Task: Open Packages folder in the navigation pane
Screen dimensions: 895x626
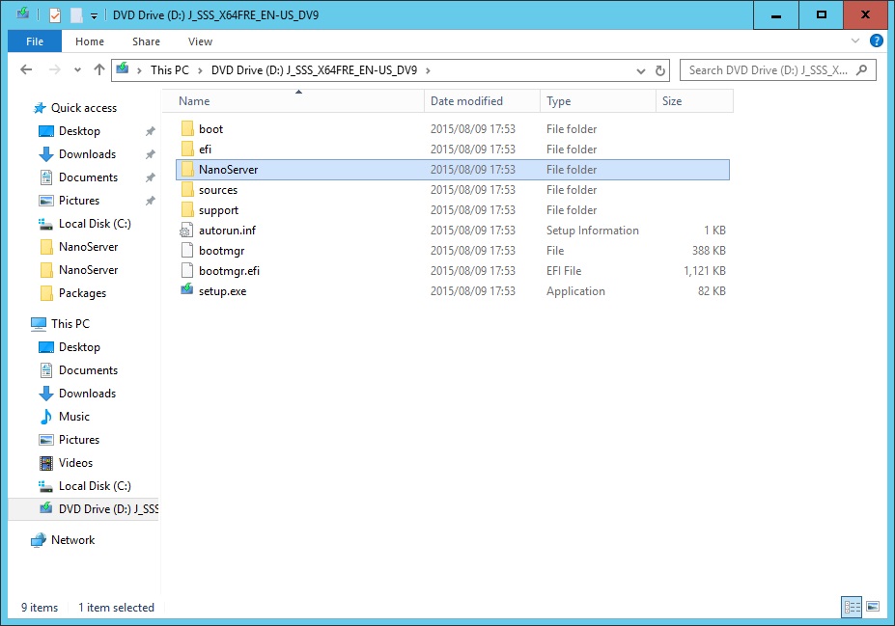Action: (82, 293)
